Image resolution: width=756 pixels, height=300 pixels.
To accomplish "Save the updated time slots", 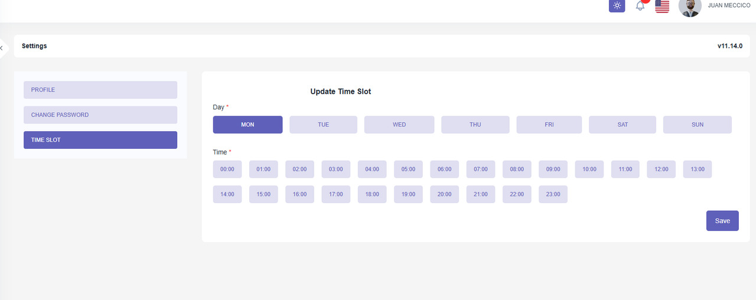I will [722, 221].
